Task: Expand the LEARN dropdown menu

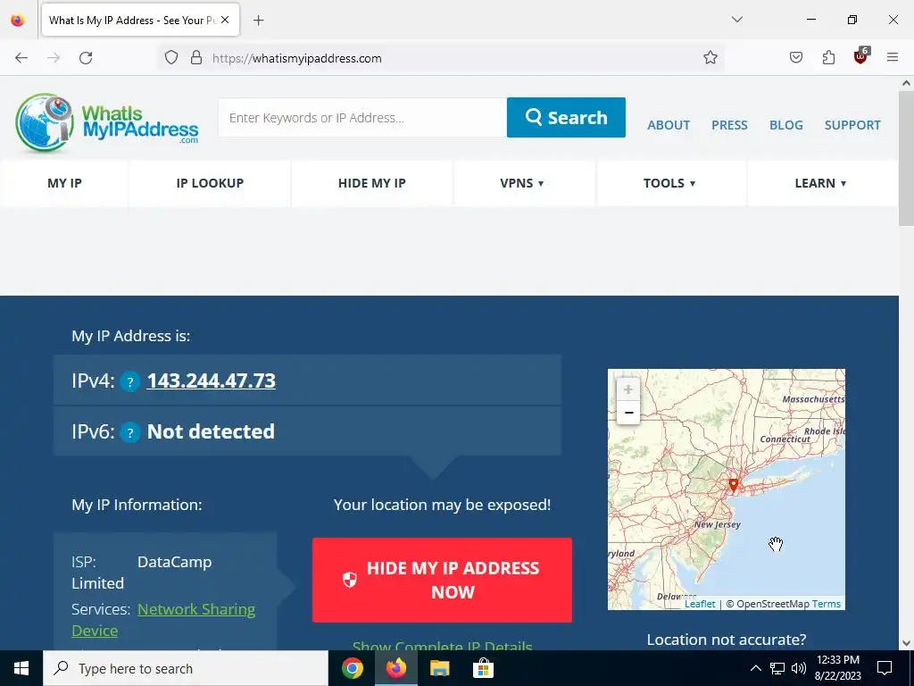Action: coord(820,183)
